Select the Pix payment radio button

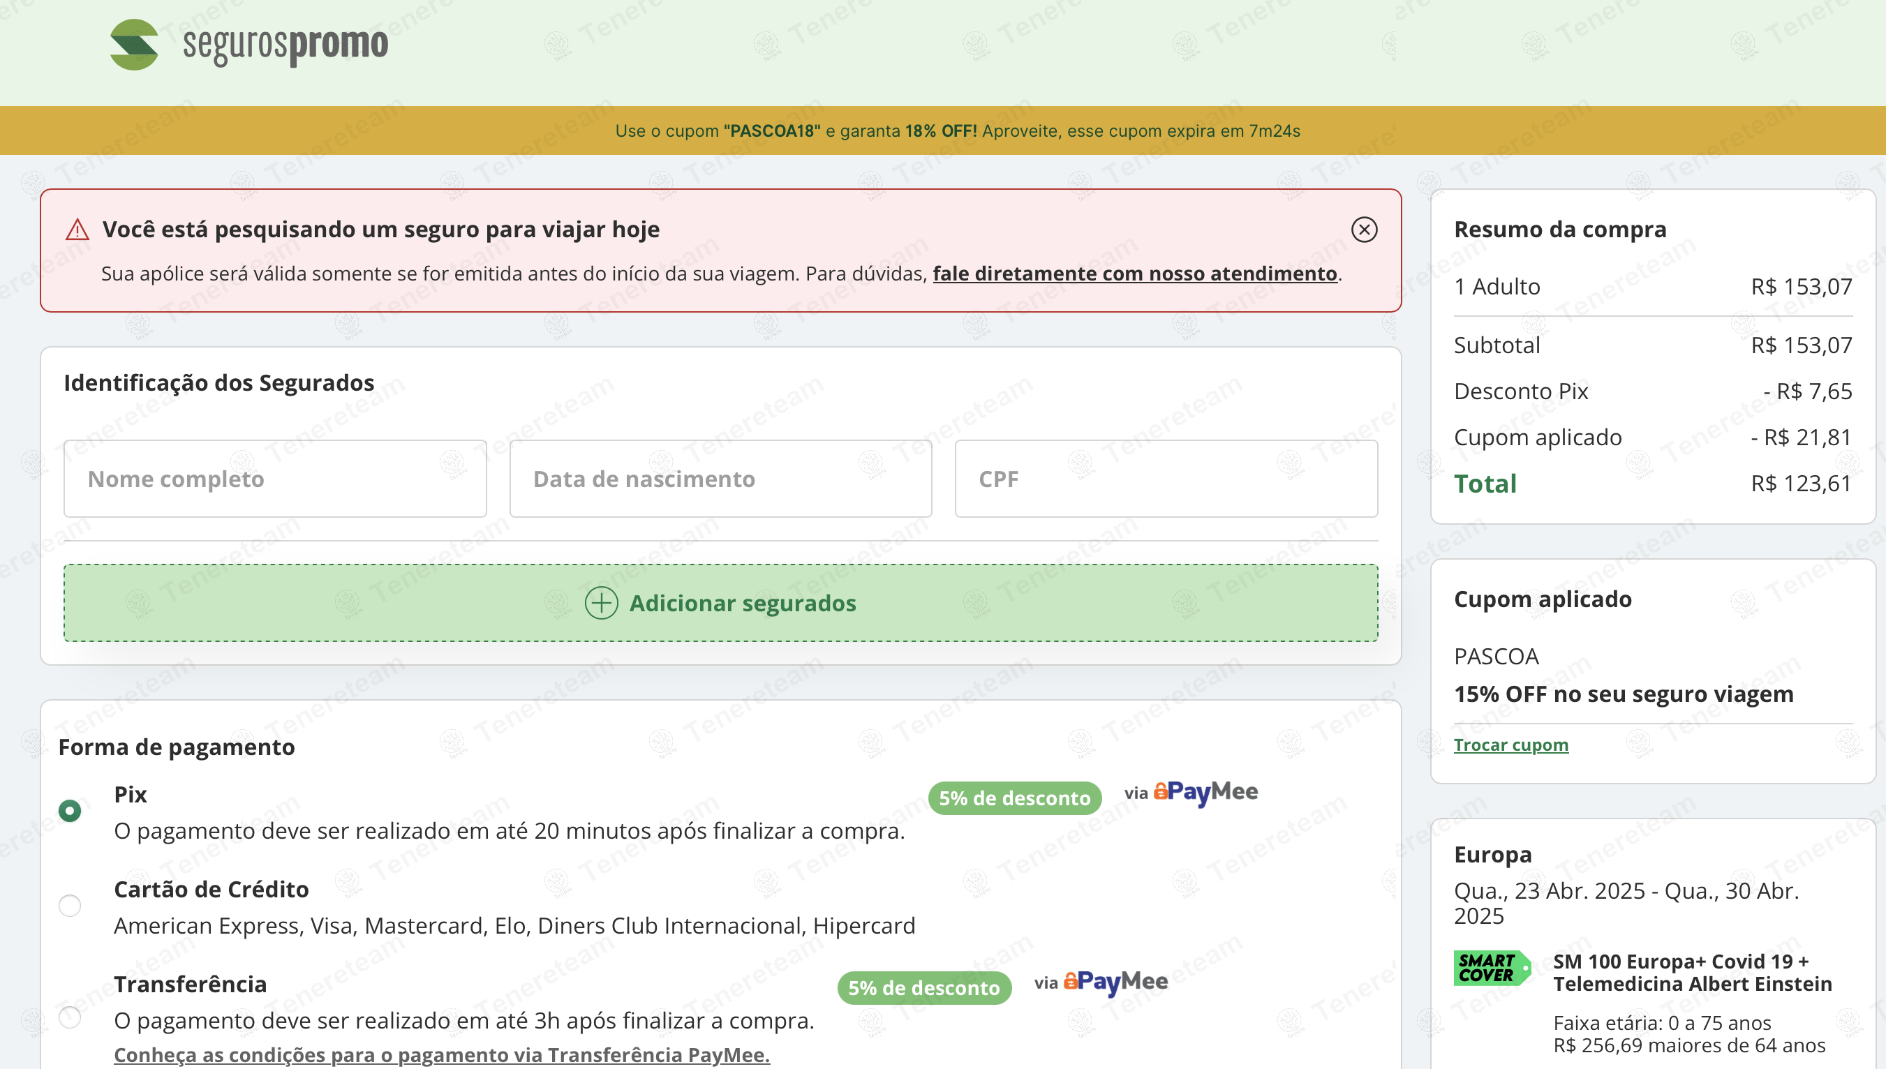point(70,811)
